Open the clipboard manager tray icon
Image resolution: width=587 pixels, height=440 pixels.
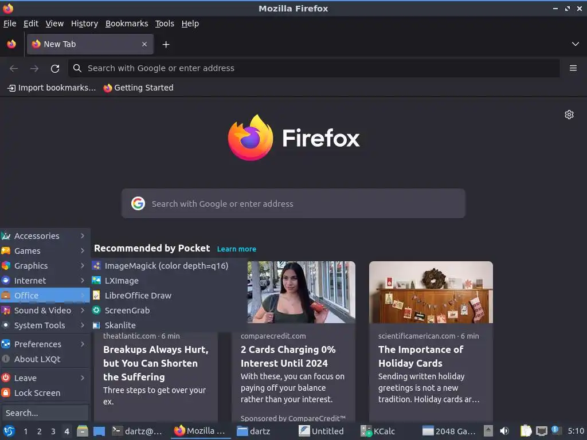(x=526, y=431)
